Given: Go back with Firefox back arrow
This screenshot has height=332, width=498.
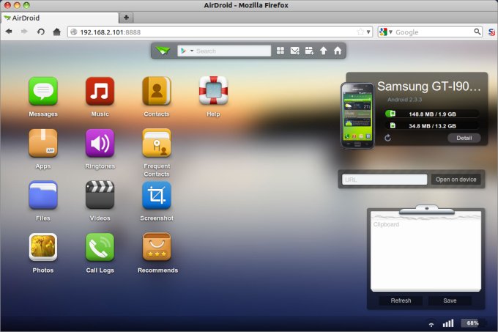Looking at the screenshot, I should 9,32.
